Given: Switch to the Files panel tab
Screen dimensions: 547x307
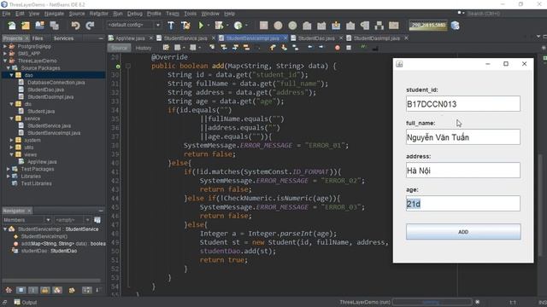Looking at the screenshot, I should (38, 38).
